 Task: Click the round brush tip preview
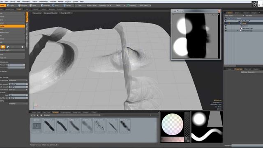pyautogui.click(x=199, y=119)
